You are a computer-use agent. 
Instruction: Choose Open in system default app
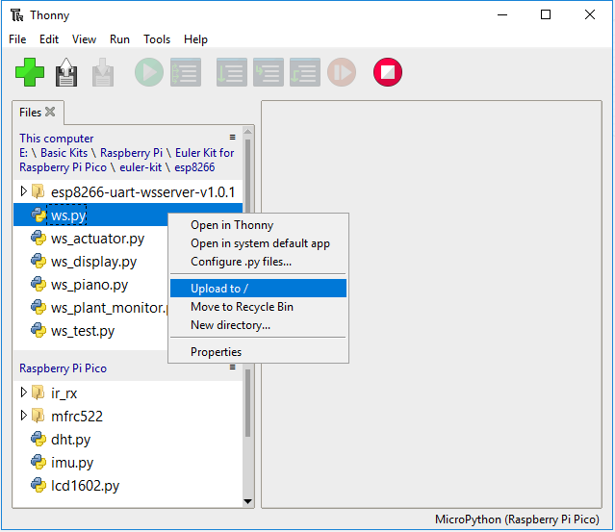[258, 243]
